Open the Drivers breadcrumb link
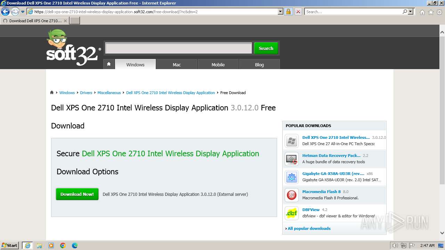Image resolution: width=445 pixels, height=250 pixels. point(86,93)
